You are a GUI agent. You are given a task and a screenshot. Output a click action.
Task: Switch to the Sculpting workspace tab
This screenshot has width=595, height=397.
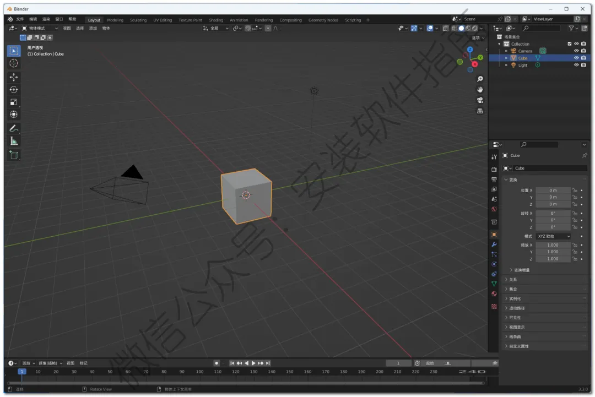[138, 20]
